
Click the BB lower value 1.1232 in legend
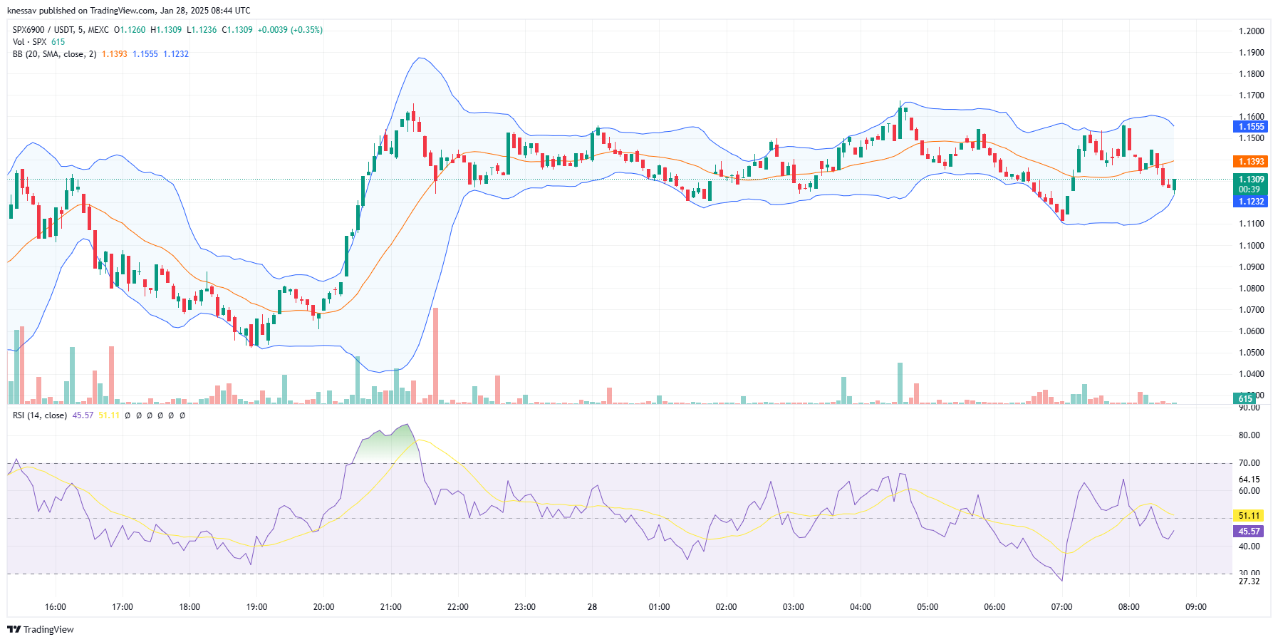pos(176,54)
